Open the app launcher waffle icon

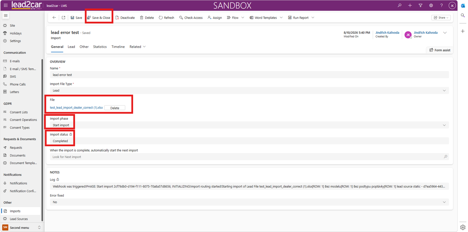point(6,5)
